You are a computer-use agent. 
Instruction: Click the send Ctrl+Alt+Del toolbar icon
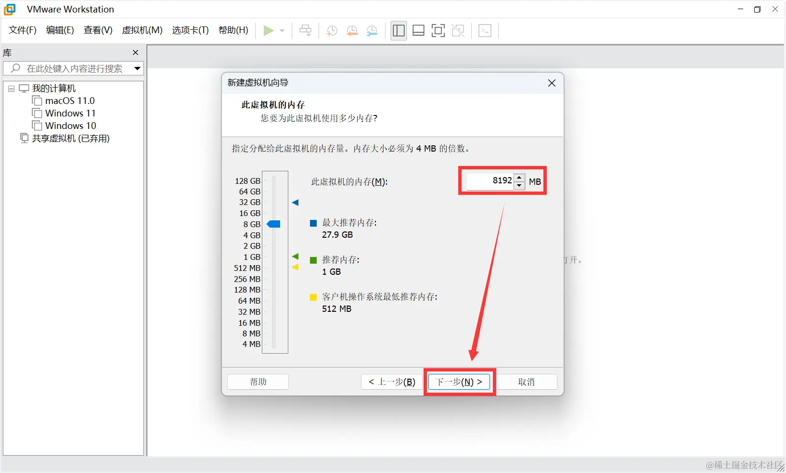click(x=305, y=31)
